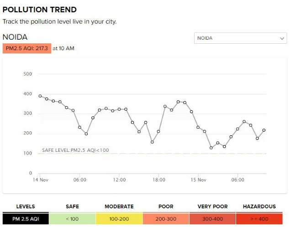Select the first data point at 14 Nov

[x=40, y=96]
